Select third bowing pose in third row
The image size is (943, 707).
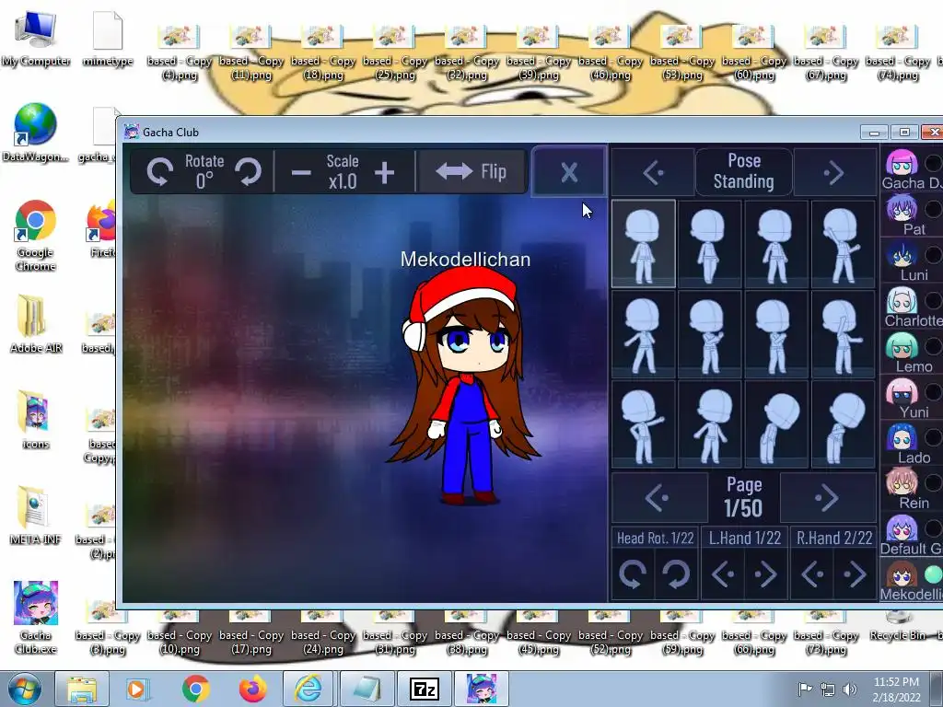point(776,424)
